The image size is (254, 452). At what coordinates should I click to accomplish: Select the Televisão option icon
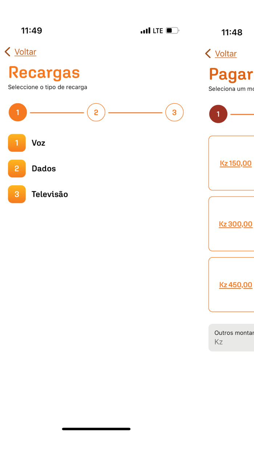coord(17,194)
